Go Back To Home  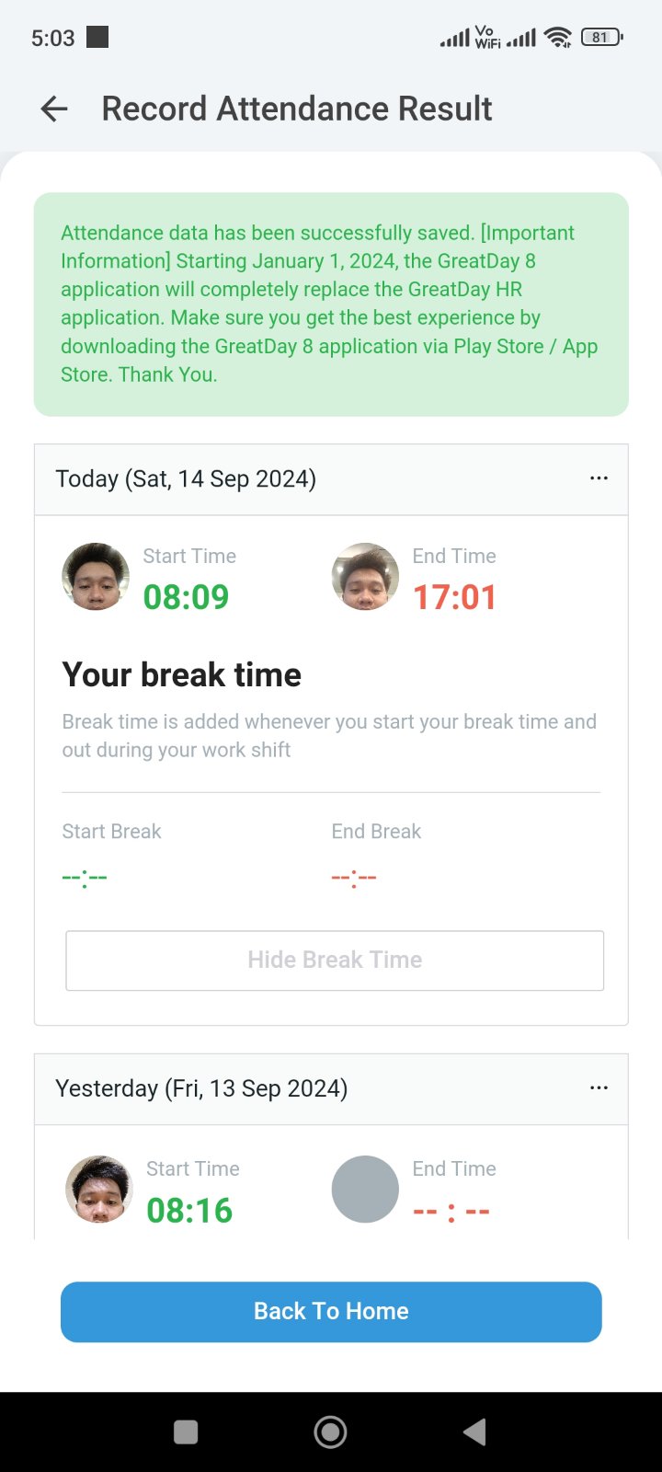(x=331, y=1311)
